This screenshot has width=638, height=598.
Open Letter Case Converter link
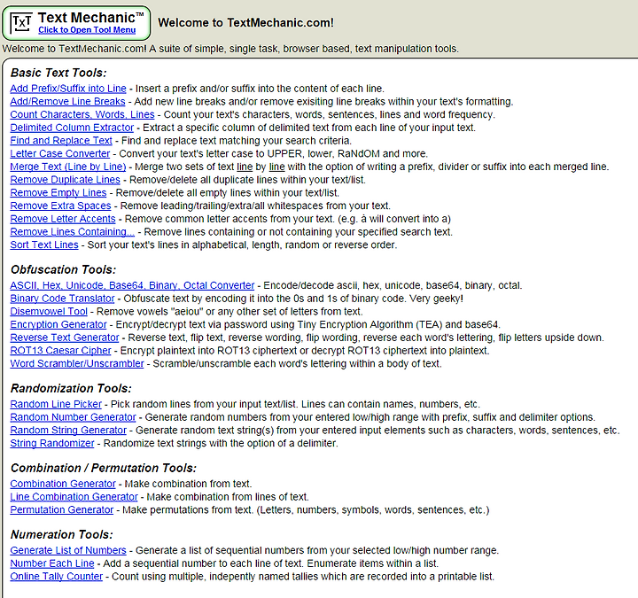(x=60, y=153)
